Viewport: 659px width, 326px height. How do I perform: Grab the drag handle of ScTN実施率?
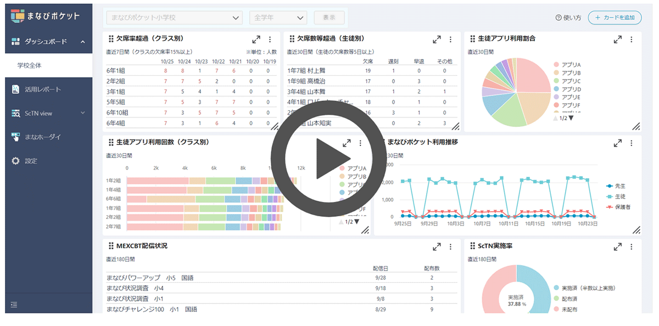point(472,246)
